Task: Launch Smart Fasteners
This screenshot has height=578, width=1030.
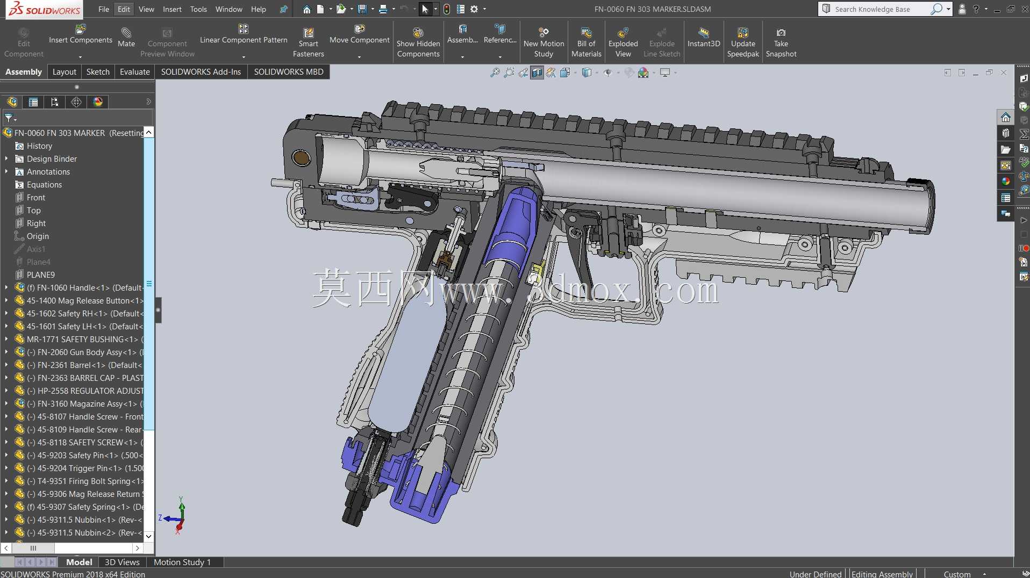Action: click(309, 43)
